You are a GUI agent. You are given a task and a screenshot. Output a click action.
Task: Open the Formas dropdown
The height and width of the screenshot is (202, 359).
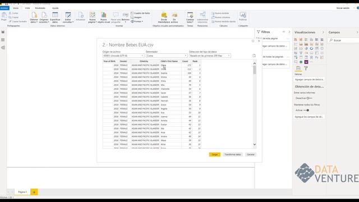(137, 21)
